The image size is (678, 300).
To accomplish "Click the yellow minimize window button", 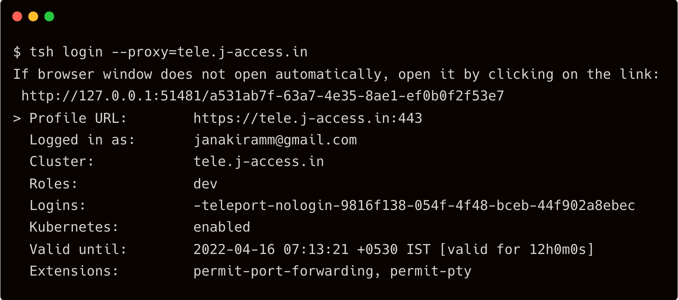I will (x=33, y=16).
